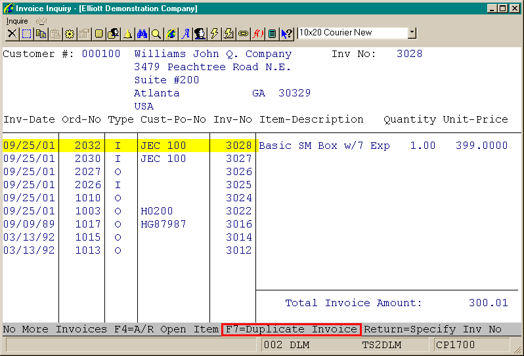Maximize the Invoice Inquiry window
The width and height of the screenshot is (524, 356).
[x=502, y=9]
